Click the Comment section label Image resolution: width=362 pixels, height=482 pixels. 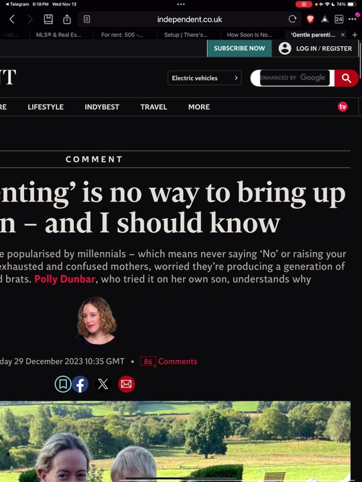click(x=95, y=159)
